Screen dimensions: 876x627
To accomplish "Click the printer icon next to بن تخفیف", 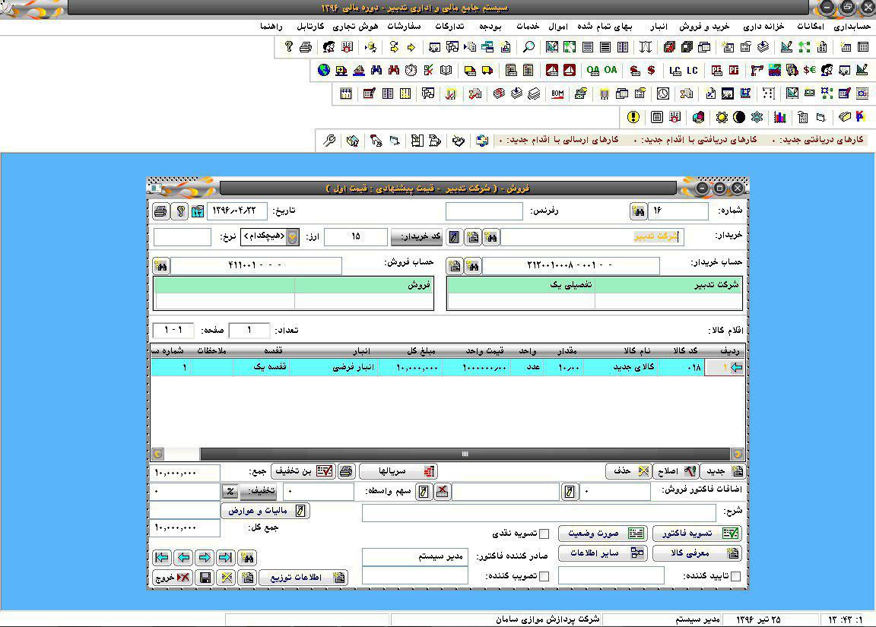I will pos(346,471).
